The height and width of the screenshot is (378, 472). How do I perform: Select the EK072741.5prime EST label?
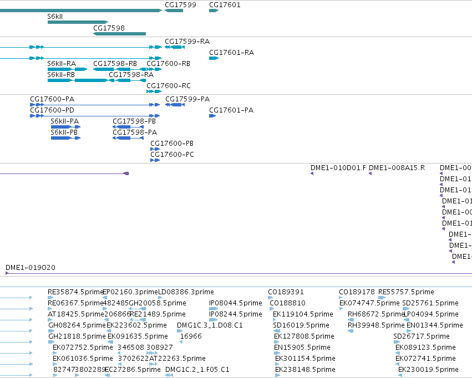[425, 359]
